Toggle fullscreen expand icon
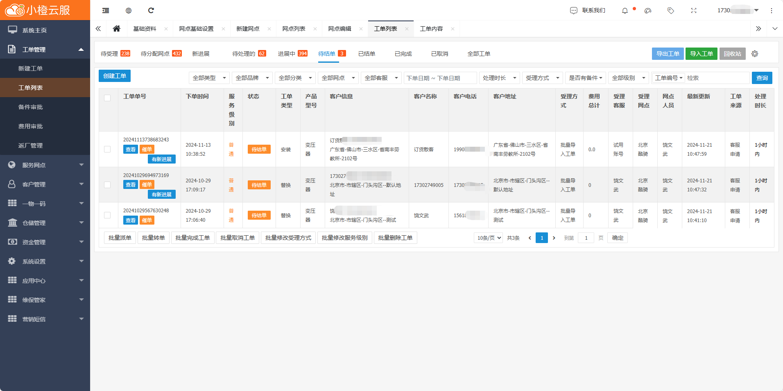The image size is (783, 391). click(694, 11)
